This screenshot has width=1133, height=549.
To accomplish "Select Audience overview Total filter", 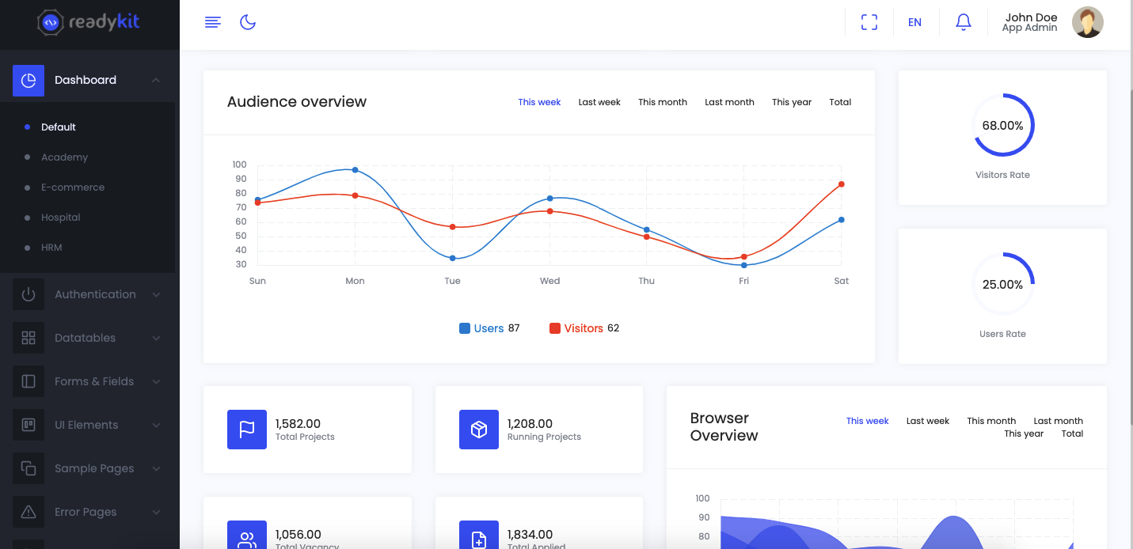I will pos(840,102).
